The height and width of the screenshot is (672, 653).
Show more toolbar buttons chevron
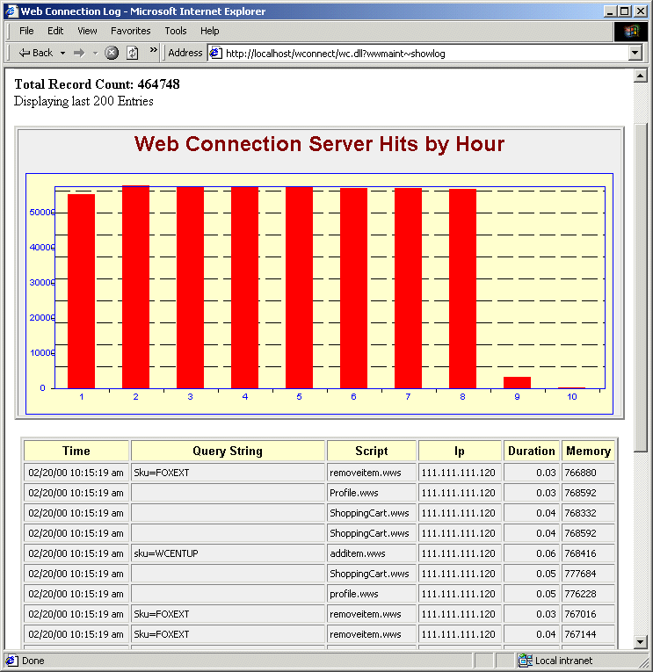[153, 50]
